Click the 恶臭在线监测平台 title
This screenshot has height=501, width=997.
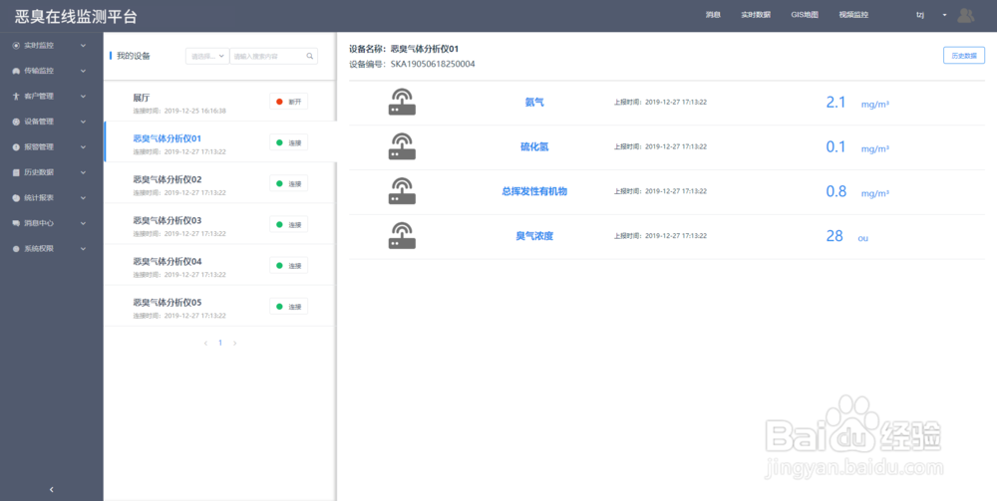(x=76, y=17)
